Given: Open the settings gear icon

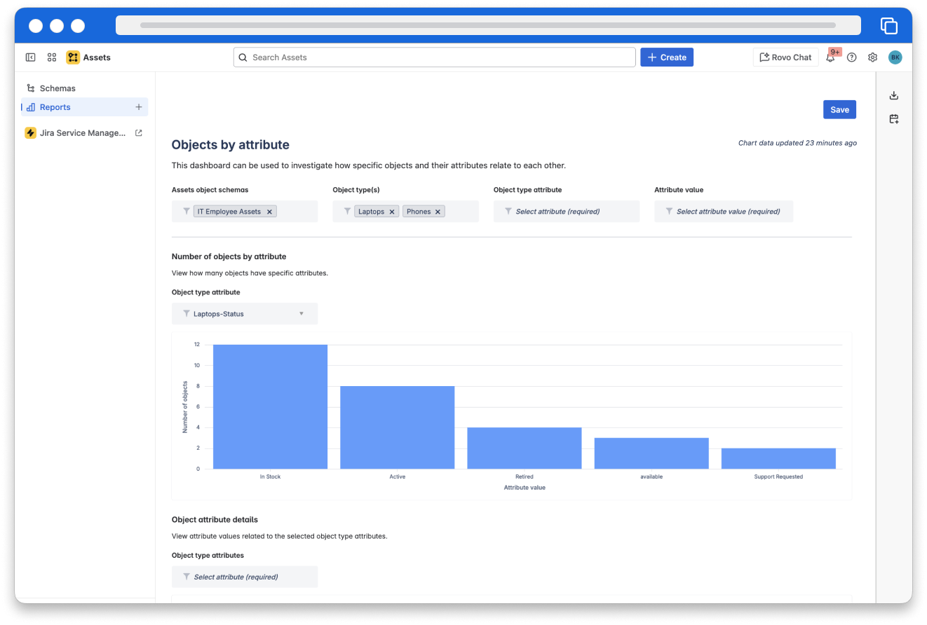Looking at the screenshot, I should click(873, 57).
